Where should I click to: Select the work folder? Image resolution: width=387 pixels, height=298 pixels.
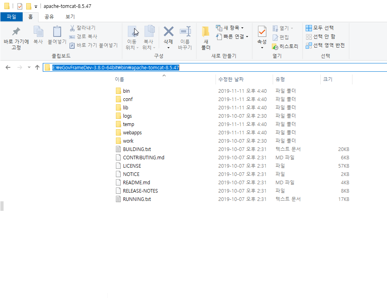[x=128, y=141]
